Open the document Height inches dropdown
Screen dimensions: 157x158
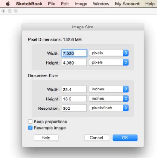pyautogui.click(x=109, y=99)
